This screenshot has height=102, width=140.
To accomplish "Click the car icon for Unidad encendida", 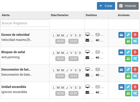I will 122,87.
